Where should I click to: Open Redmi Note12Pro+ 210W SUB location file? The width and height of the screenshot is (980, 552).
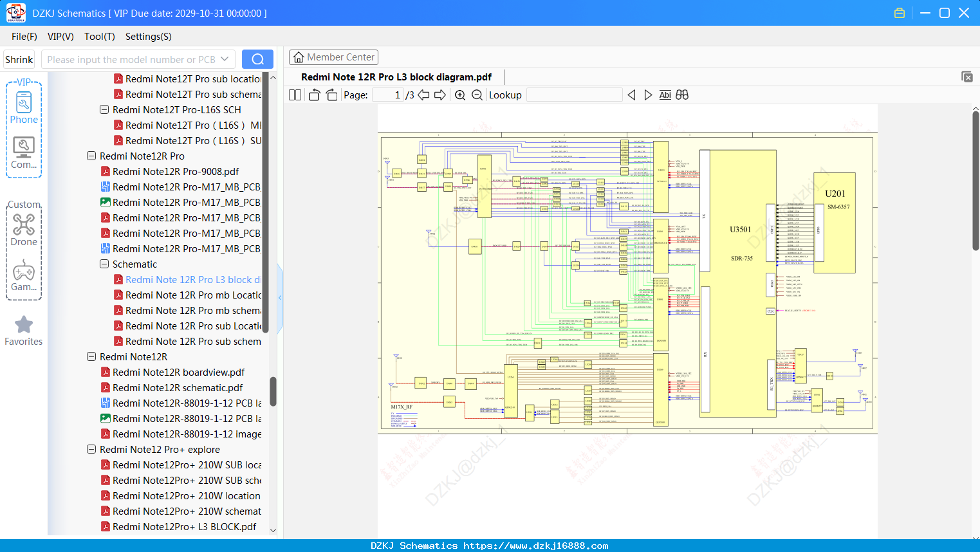click(x=181, y=465)
